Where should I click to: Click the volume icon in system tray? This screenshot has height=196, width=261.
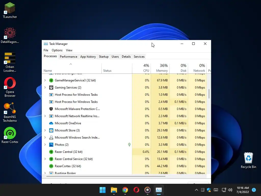(x=230, y=190)
